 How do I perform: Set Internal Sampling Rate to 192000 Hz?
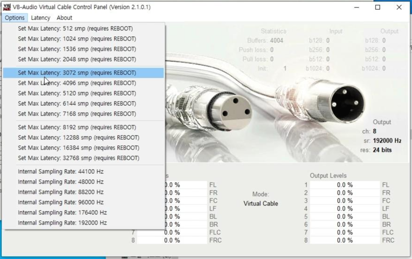click(x=83, y=223)
